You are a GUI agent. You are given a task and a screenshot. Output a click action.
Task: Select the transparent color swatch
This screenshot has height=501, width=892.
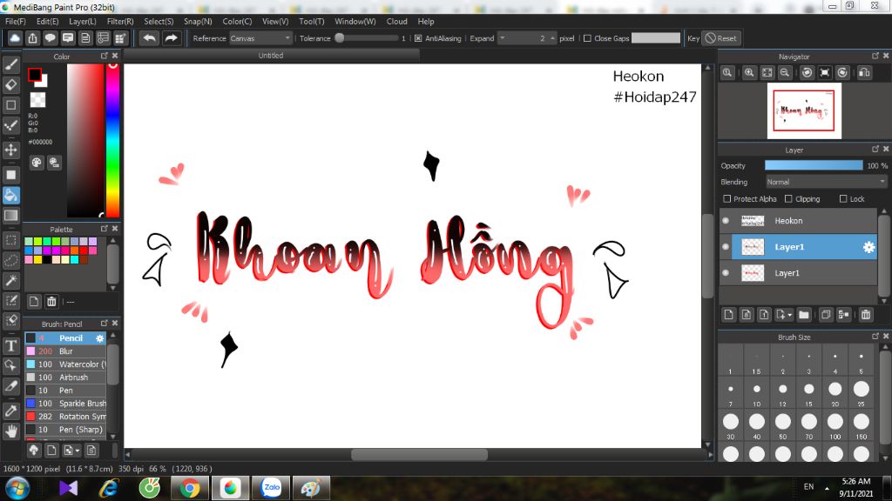click(37, 99)
